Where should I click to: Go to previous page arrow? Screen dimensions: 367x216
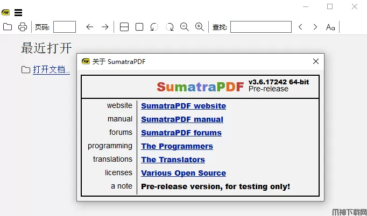[x=90, y=27]
